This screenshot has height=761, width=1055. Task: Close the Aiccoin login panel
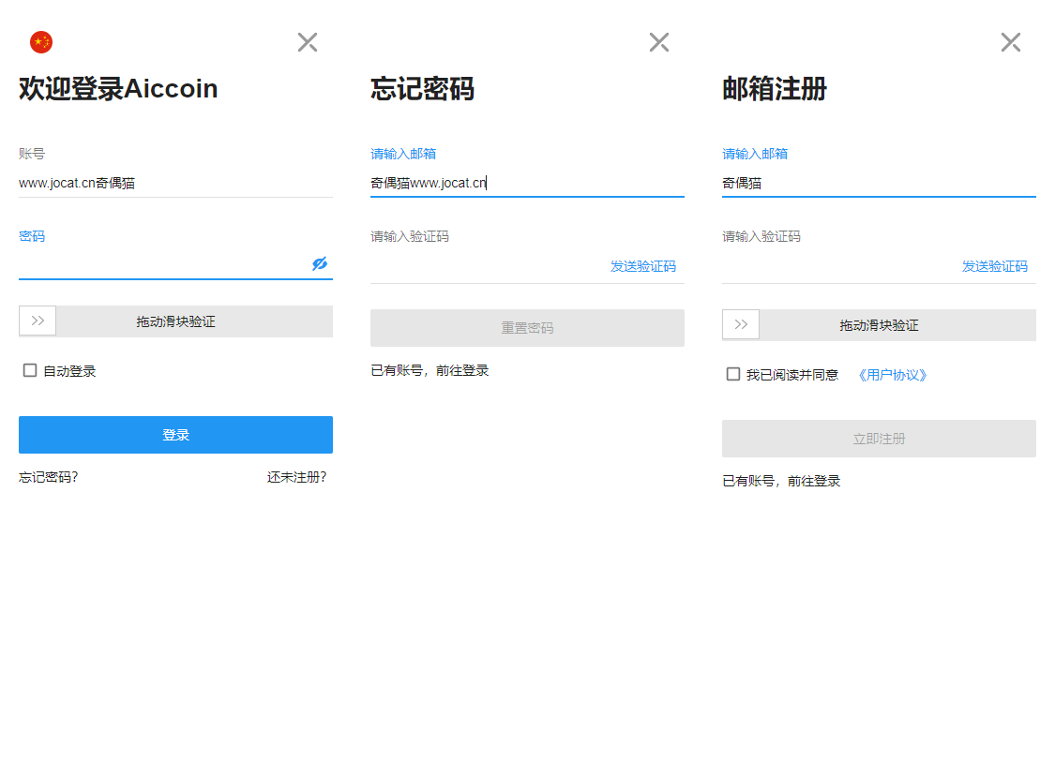click(308, 42)
